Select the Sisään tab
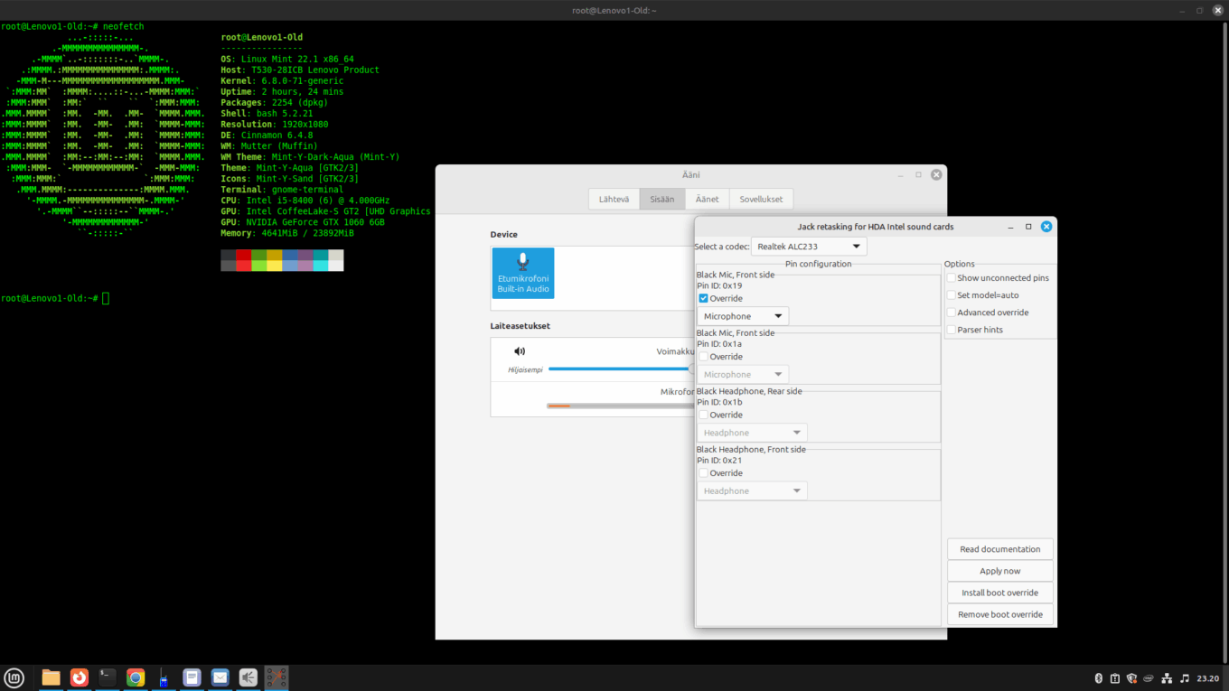Screen dimensions: 1229x691 pos(662,199)
